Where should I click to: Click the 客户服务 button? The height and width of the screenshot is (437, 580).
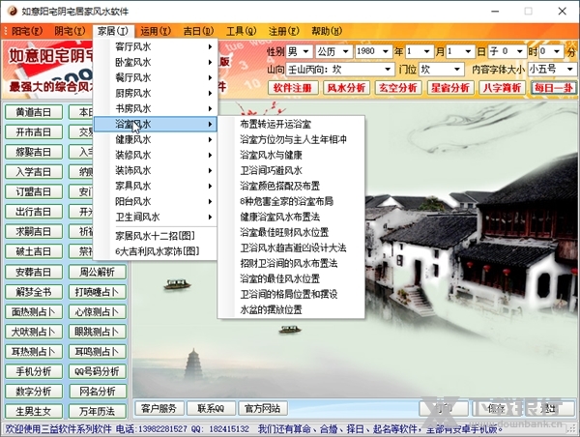point(159,409)
